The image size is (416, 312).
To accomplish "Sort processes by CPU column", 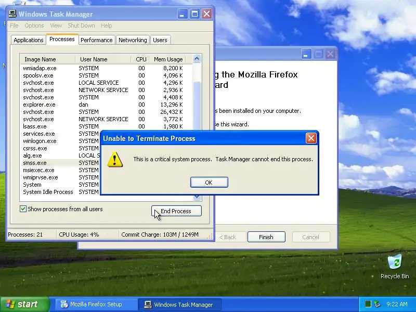I will coord(140,59).
